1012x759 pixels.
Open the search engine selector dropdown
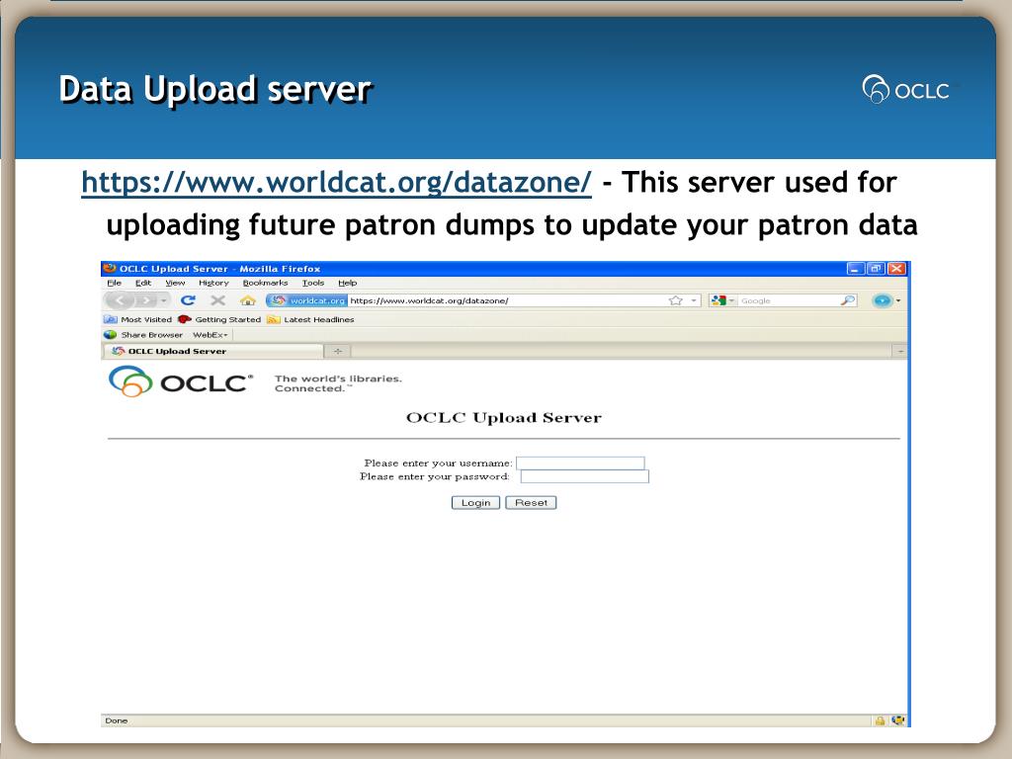[x=722, y=300]
